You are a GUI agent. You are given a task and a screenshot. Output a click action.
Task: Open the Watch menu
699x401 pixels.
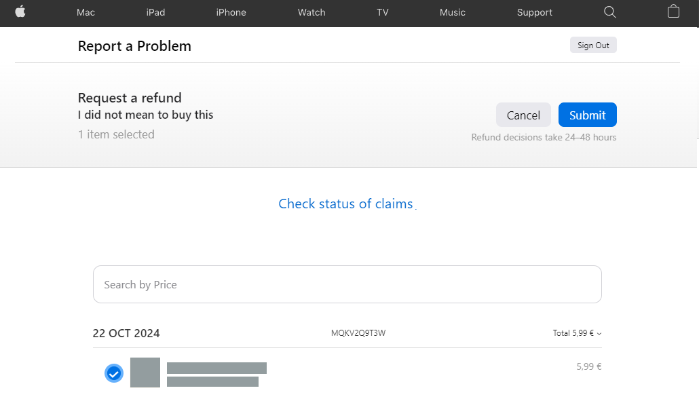311,12
